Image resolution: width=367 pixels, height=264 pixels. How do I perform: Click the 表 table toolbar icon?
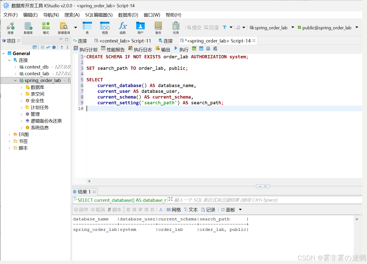87,28
